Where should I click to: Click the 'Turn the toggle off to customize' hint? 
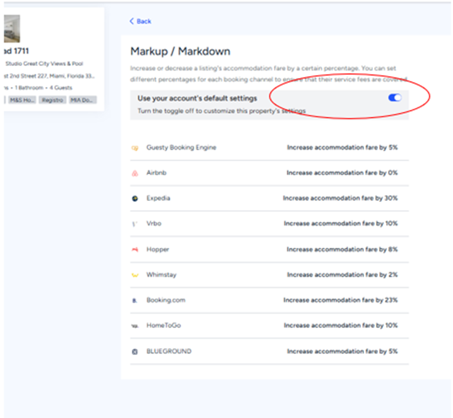[221, 111]
